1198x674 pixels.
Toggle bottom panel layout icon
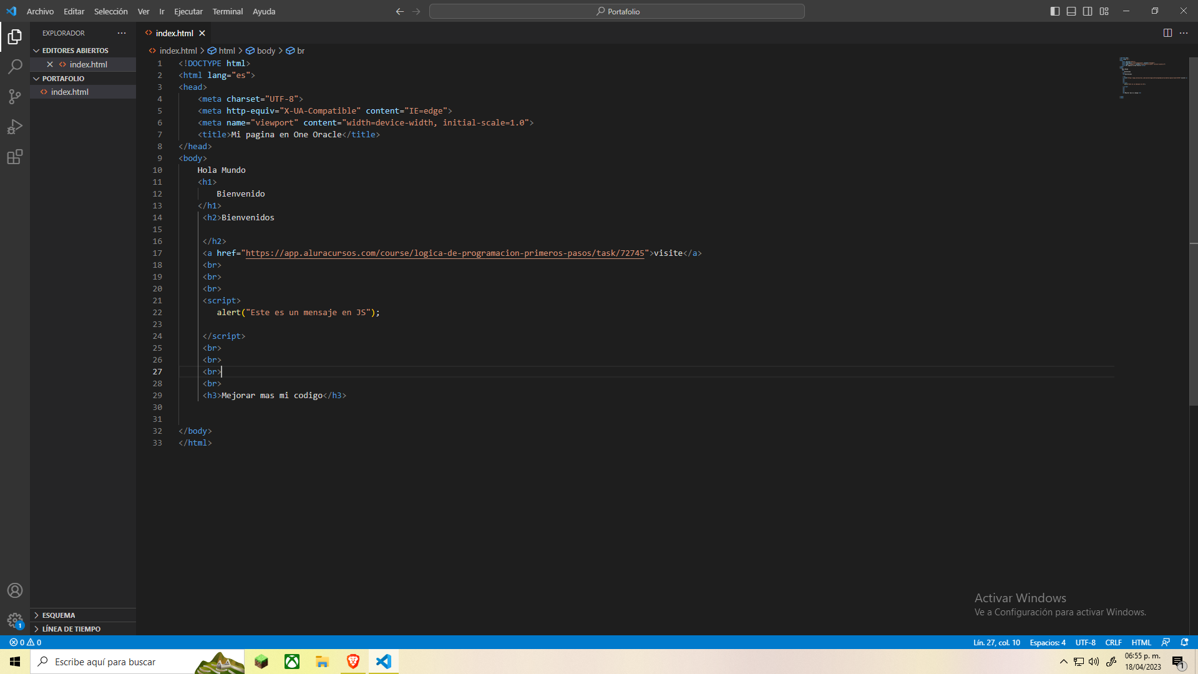click(x=1071, y=11)
